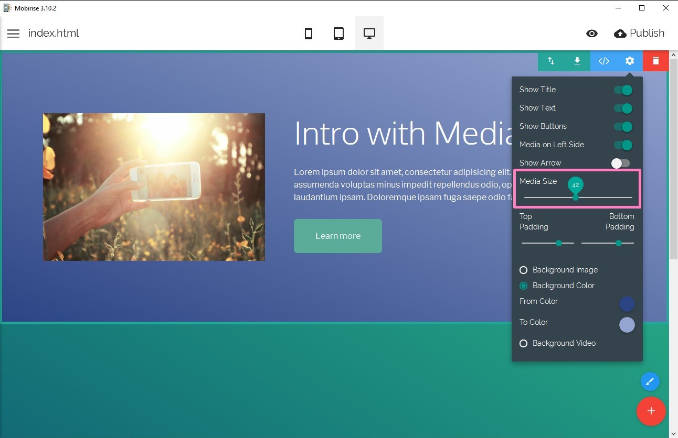This screenshot has height=438, width=678.
Task: Click the Learn more button
Action: tap(338, 236)
